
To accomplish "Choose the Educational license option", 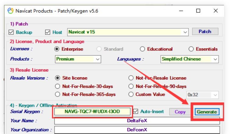I will tap(142, 49).
